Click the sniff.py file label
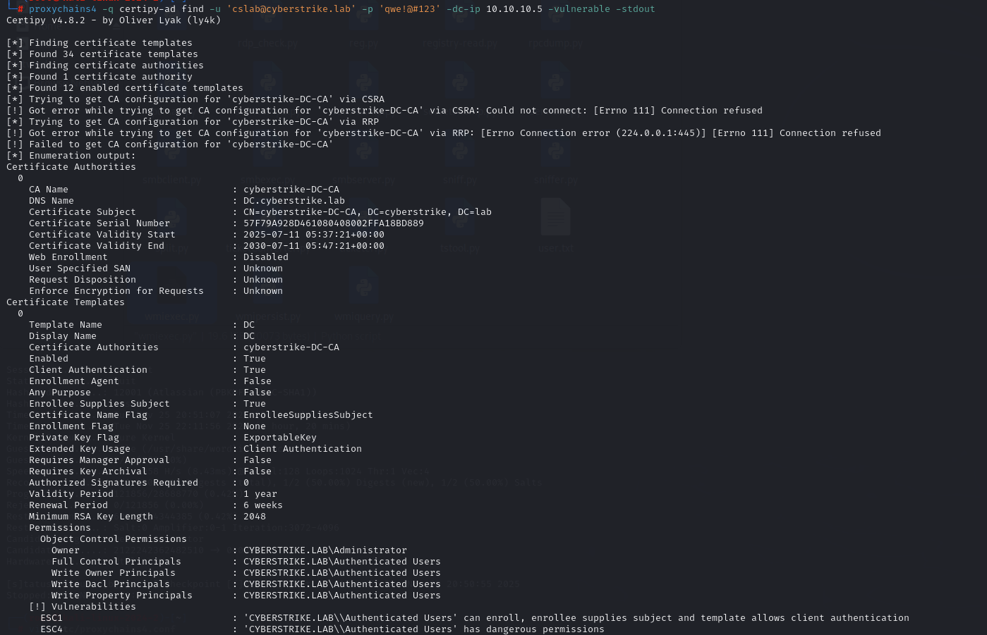This screenshot has width=987, height=635. pyautogui.click(x=460, y=180)
